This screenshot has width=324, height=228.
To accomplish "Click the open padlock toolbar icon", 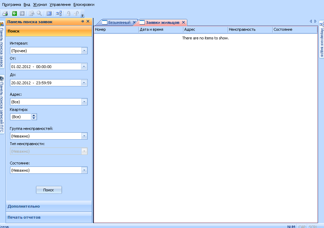I will coord(76,13).
